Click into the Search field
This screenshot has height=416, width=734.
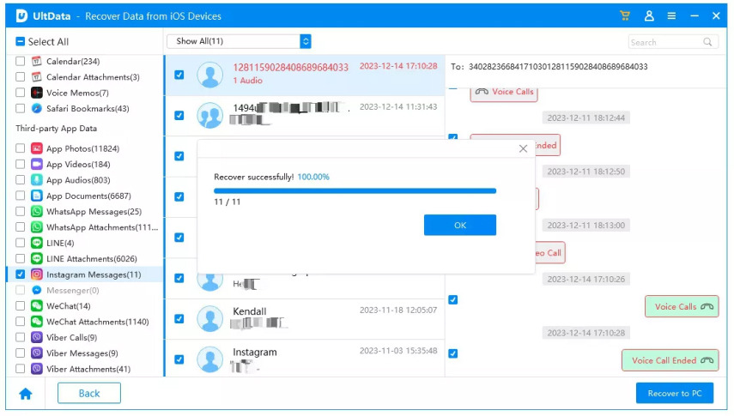tap(673, 42)
